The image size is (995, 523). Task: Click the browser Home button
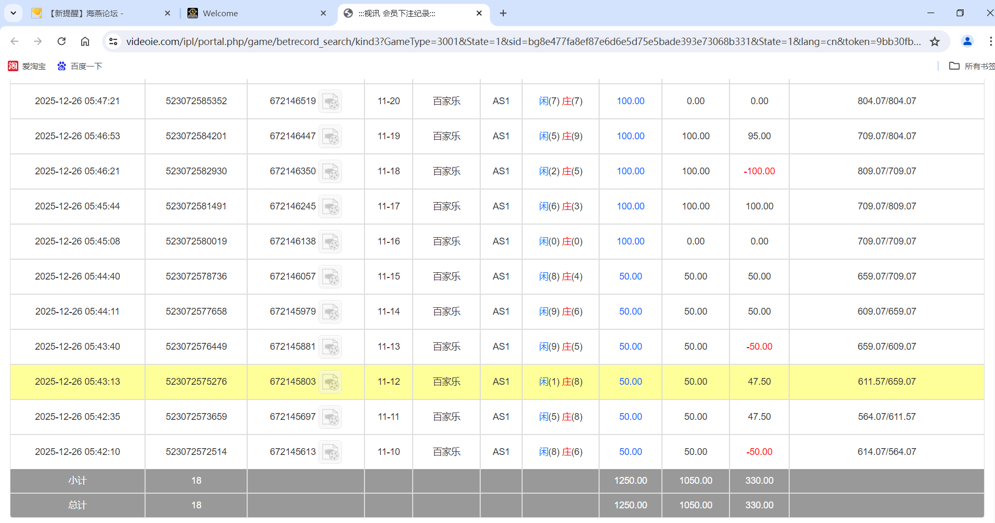tap(85, 41)
